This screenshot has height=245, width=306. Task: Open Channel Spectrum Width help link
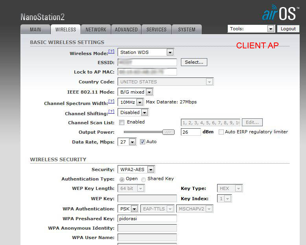coord(111,101)
